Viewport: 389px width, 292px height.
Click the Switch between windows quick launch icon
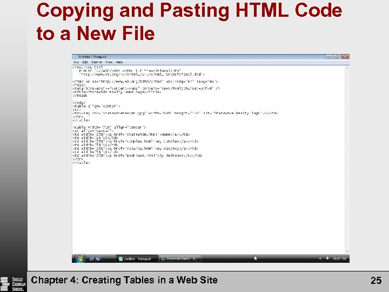98,258
